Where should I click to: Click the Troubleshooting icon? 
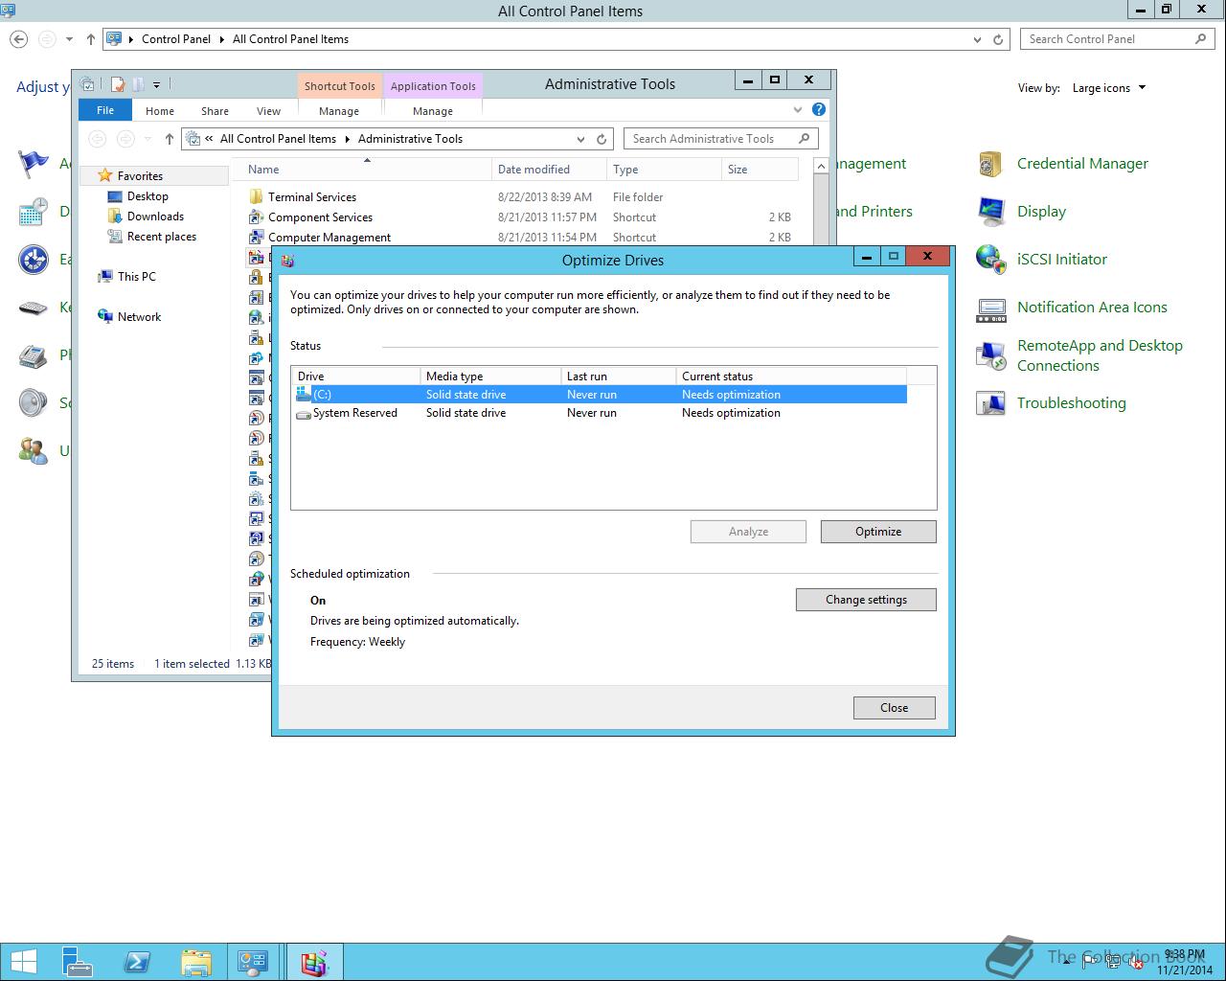989,403
